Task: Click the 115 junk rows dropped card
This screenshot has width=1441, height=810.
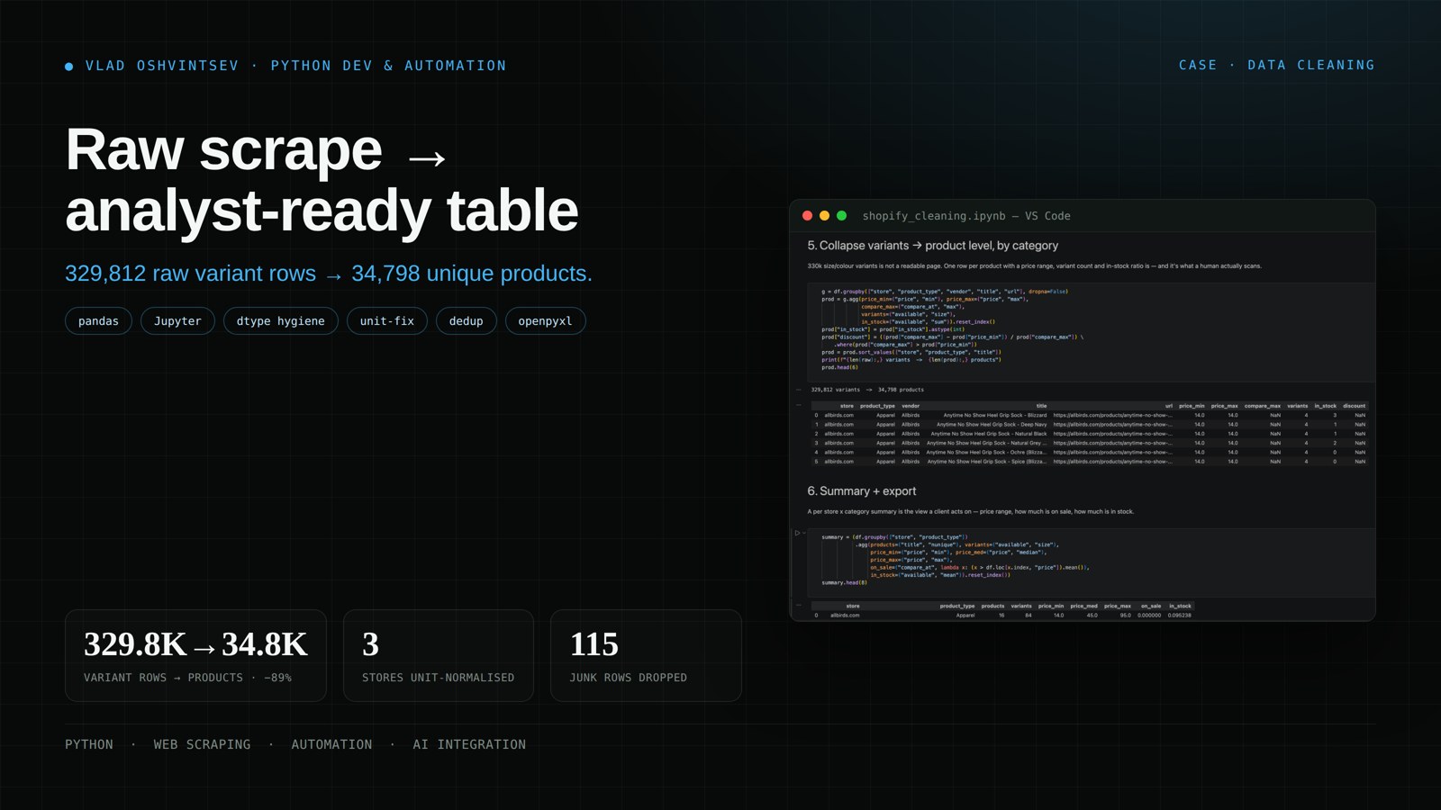Action: tap(646, 656)
